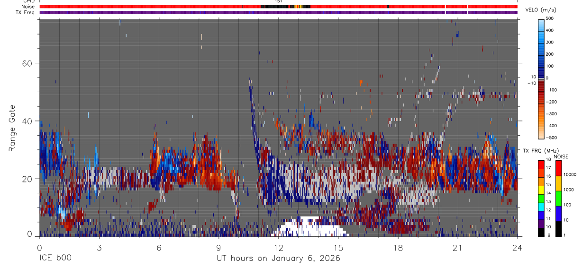
Task: Click the x-axis tick label 21
Action: tap(457, 248)
